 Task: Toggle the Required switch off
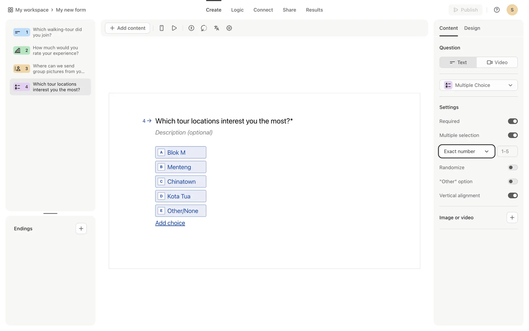[x=512, y=121]
